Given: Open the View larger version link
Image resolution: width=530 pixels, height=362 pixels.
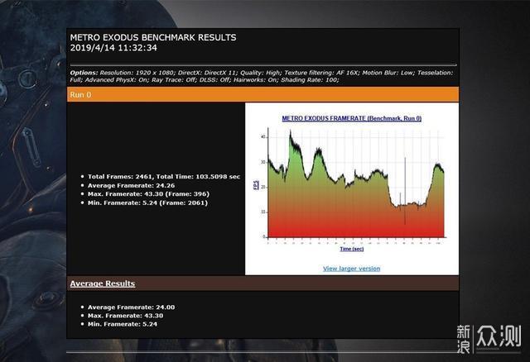Looking at the screenshot, I should [351, 268].
